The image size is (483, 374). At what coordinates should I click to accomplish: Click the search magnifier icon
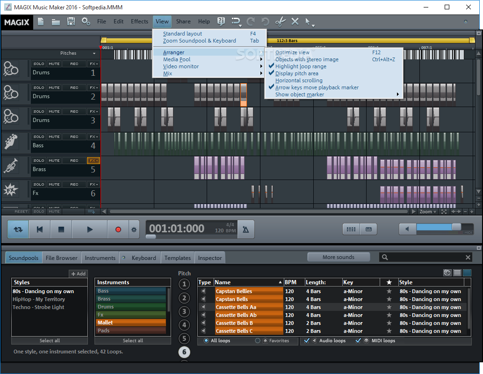(385, 257)
